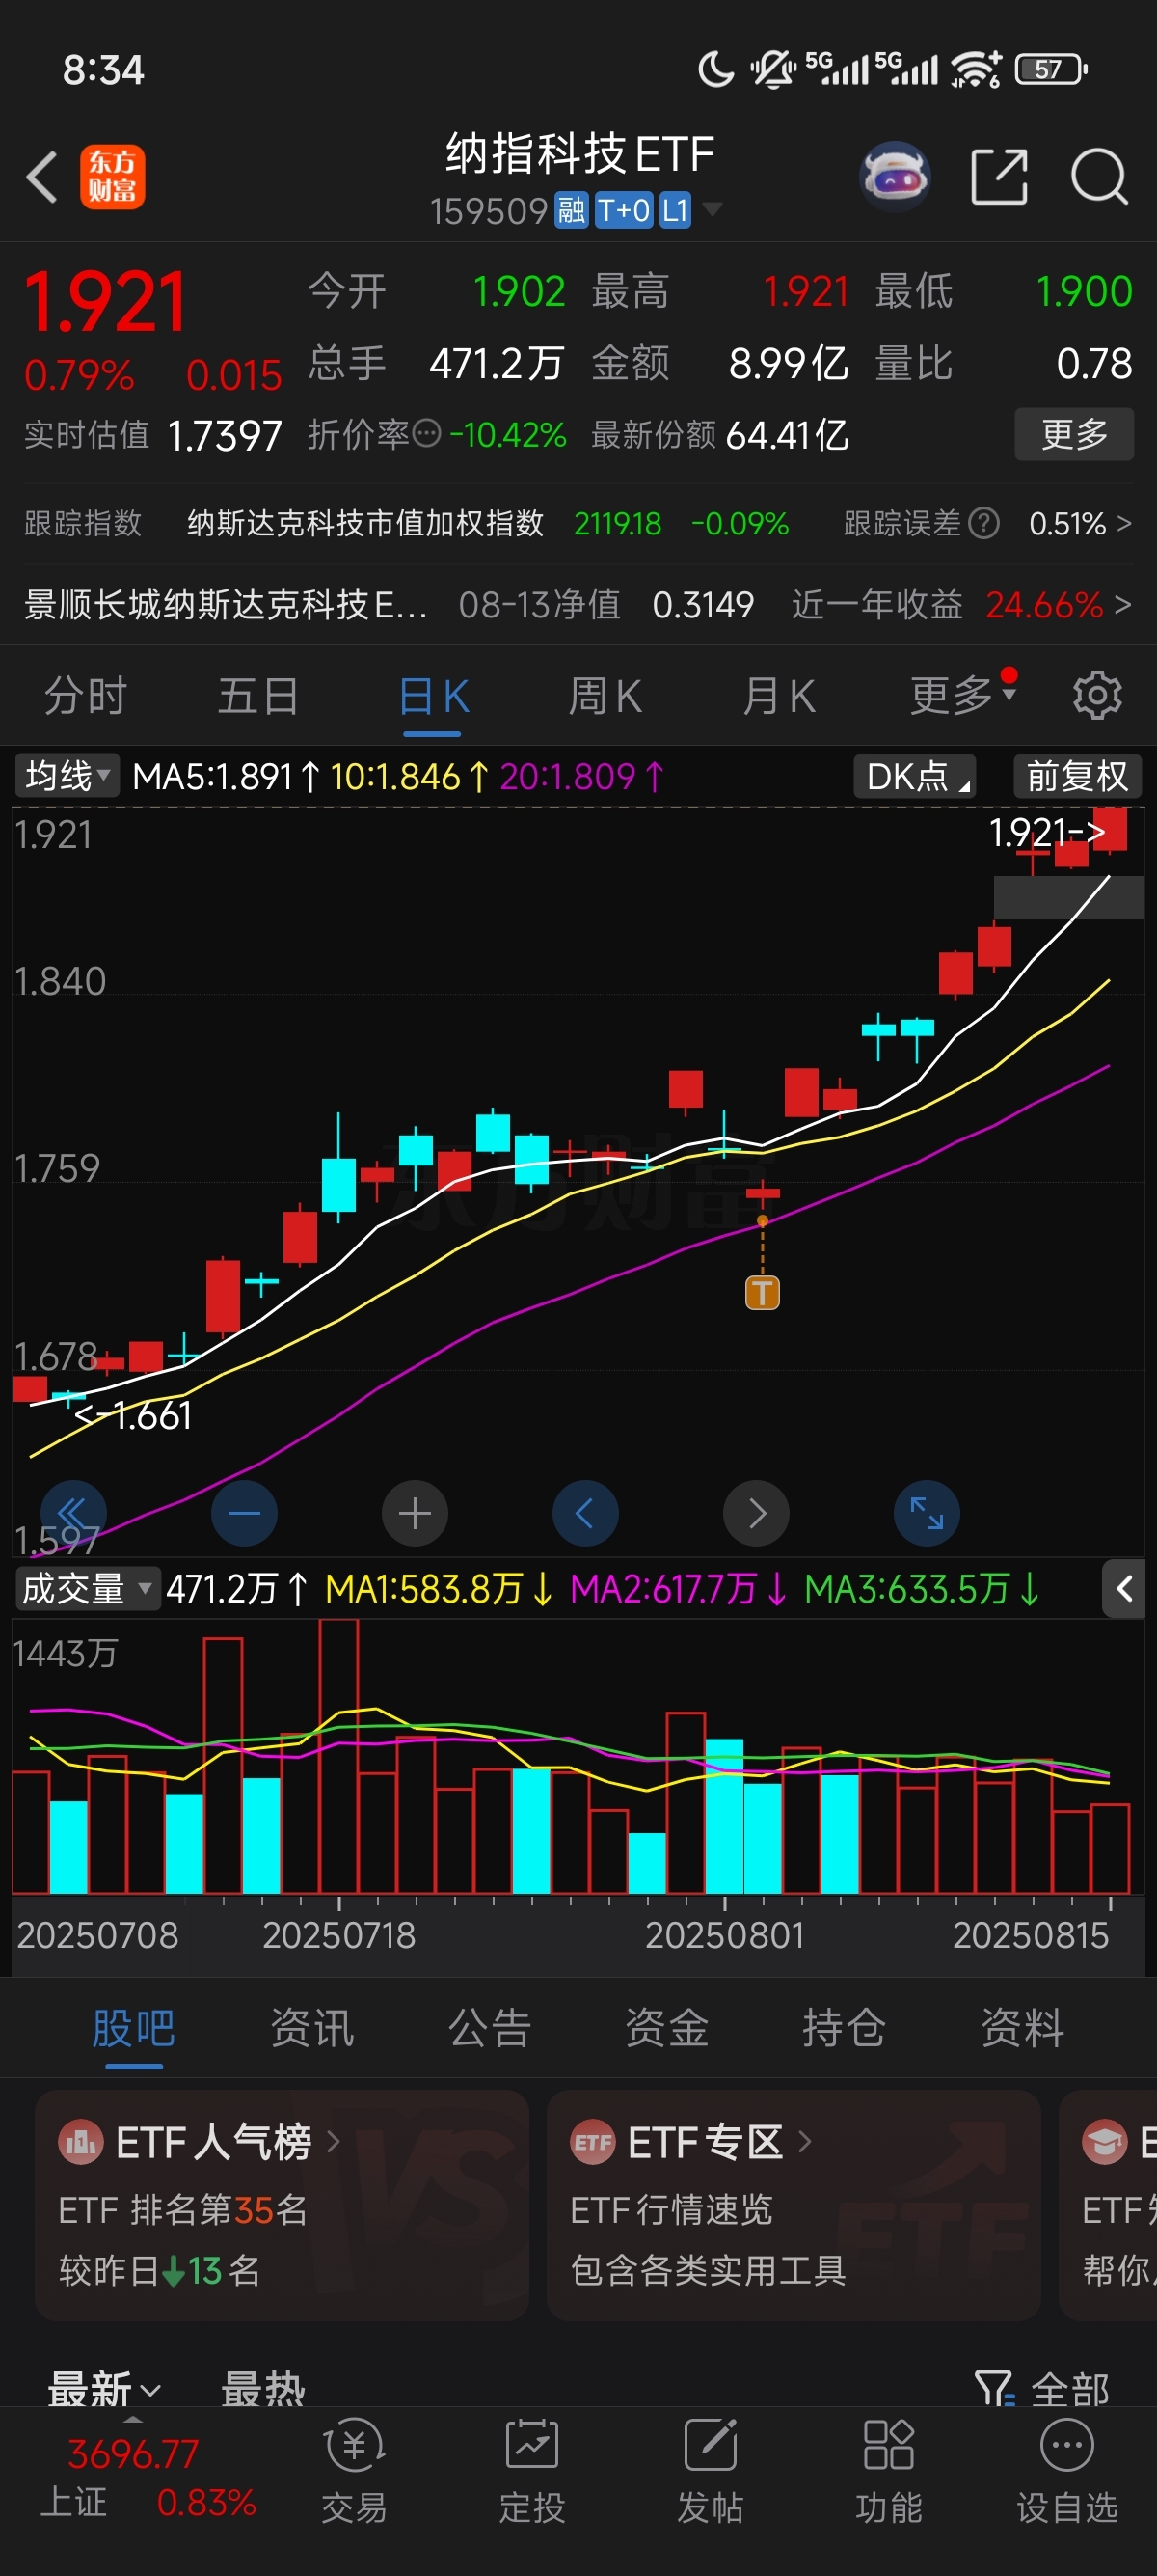The height and width of the screenshot is (2576, 1157).
Task: Tap the 更多 quote details button
Action: [1074, 434]
